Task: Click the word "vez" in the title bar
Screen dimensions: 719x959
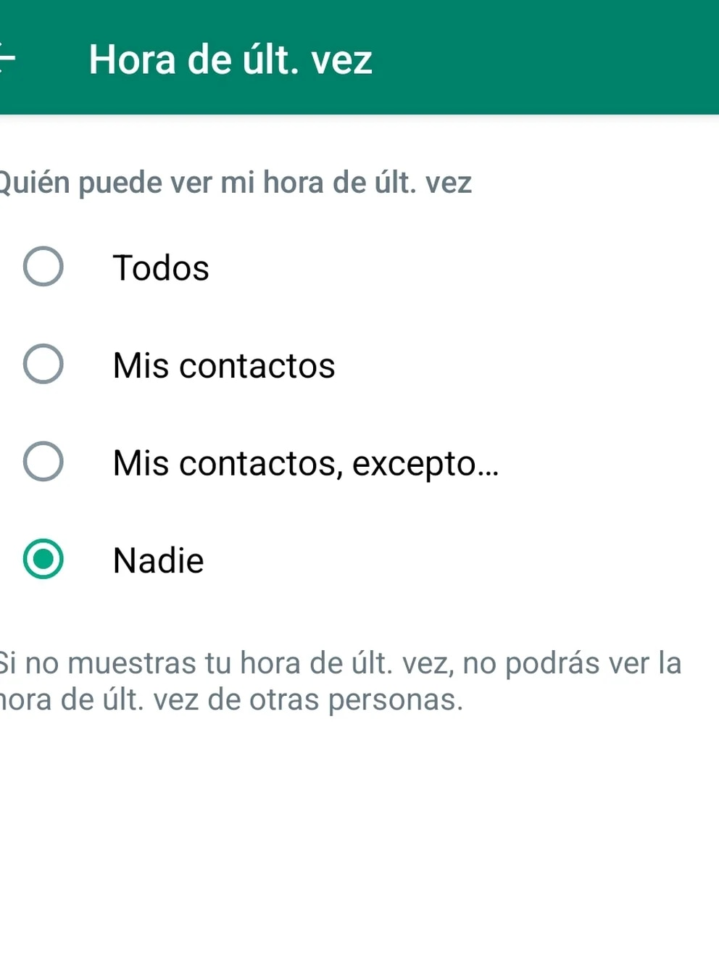Action: (341, 60)
